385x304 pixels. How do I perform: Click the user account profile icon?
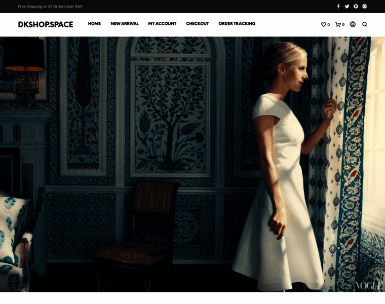click(353, 24)
